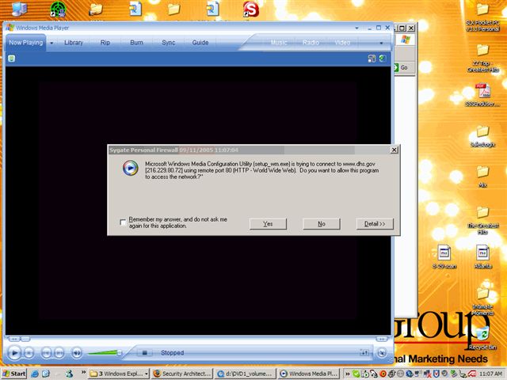
Task: Mute the Media Player sound
Action: (x=77, y=353)
